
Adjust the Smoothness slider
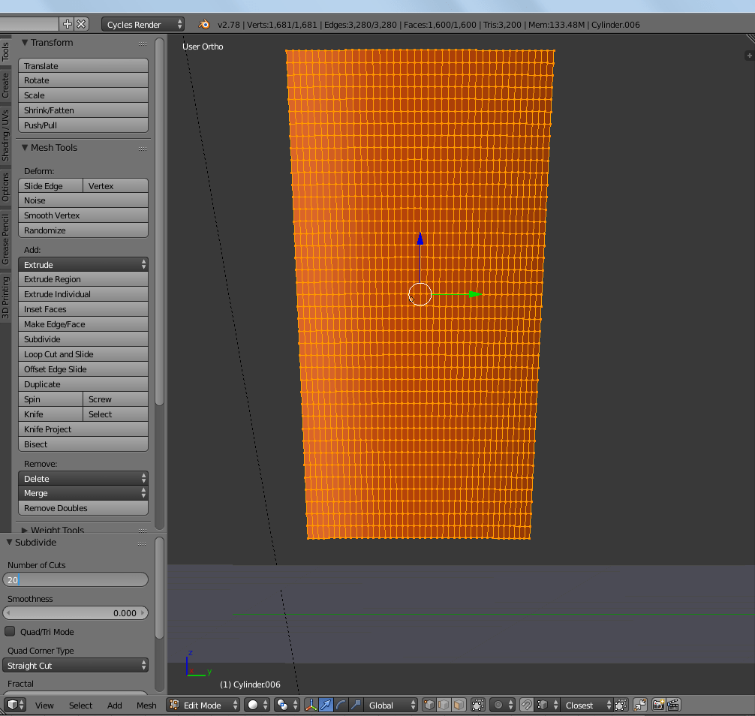pos(75,612)
